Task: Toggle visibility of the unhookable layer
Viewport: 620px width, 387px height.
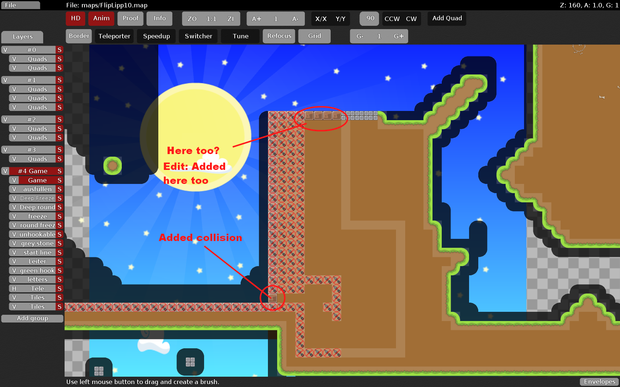Action: (14, 234)
